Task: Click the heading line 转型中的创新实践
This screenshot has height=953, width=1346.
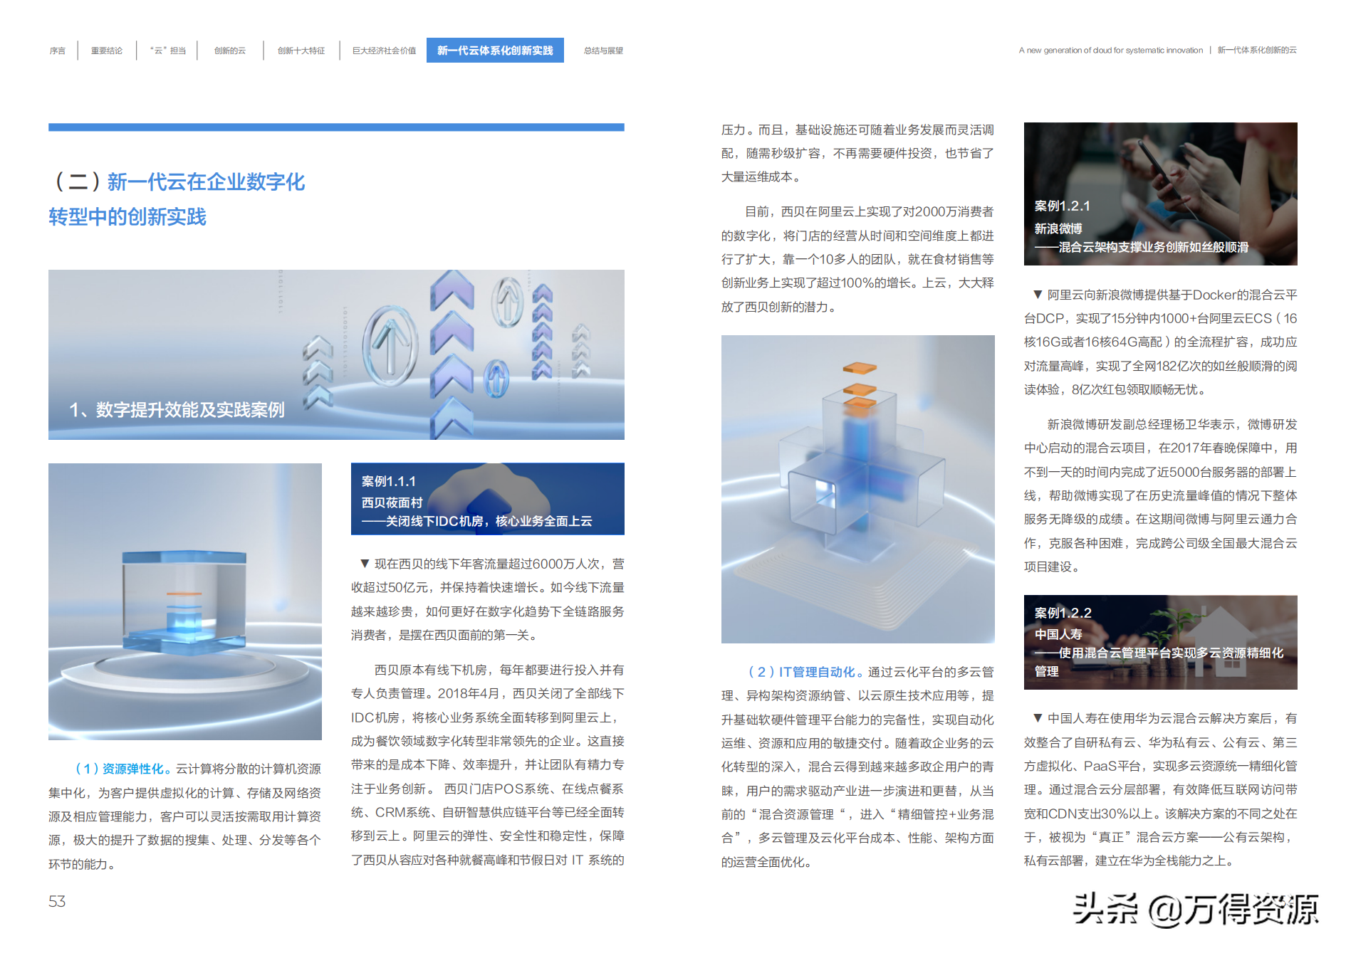Action: click(x=127, y=216)
